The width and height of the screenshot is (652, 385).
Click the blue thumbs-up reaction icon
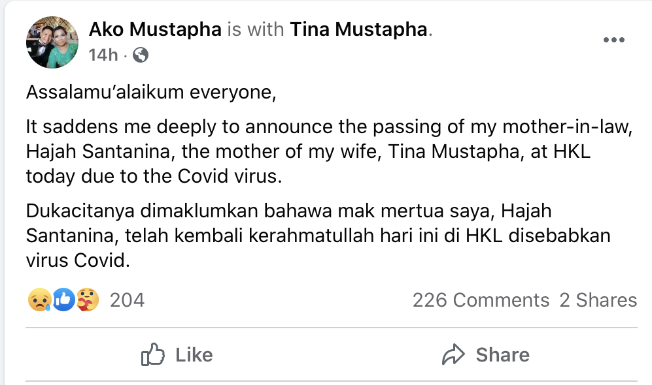(62, 300)
